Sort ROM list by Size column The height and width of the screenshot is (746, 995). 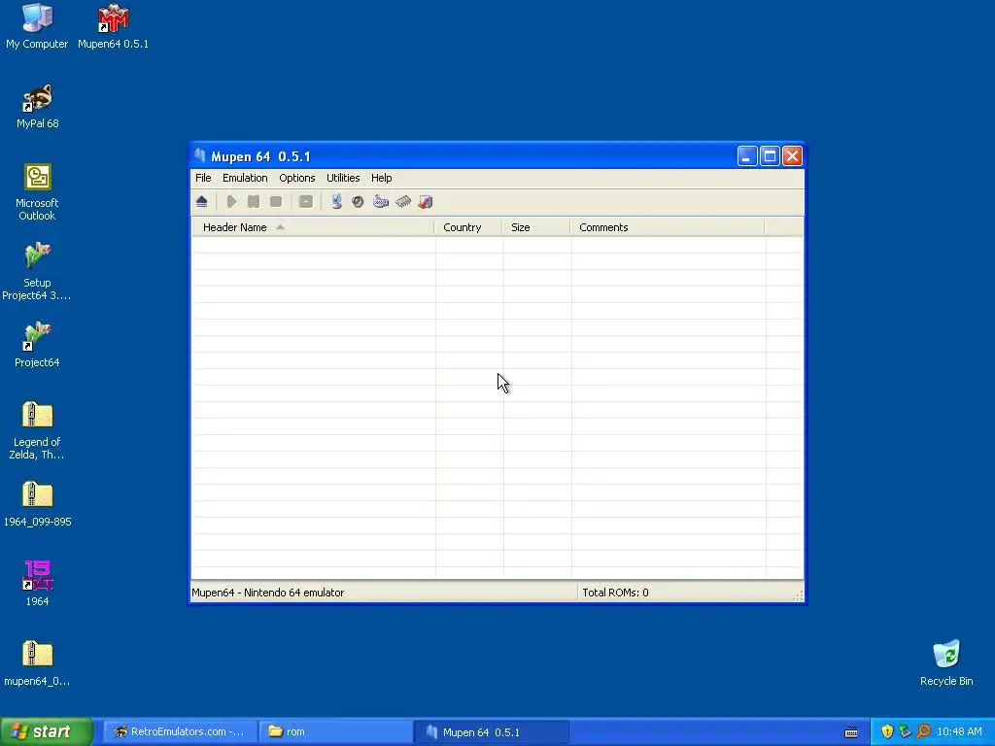tap(536, 227)
